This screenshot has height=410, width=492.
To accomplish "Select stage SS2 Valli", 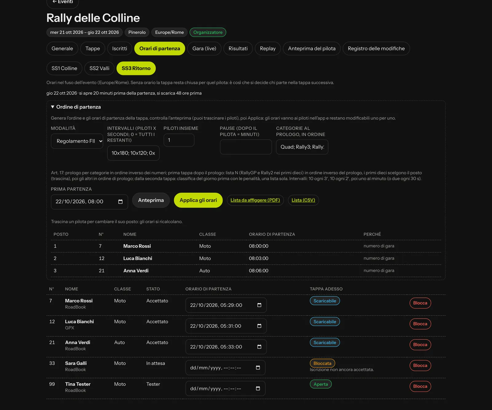I will click(99, 68).
